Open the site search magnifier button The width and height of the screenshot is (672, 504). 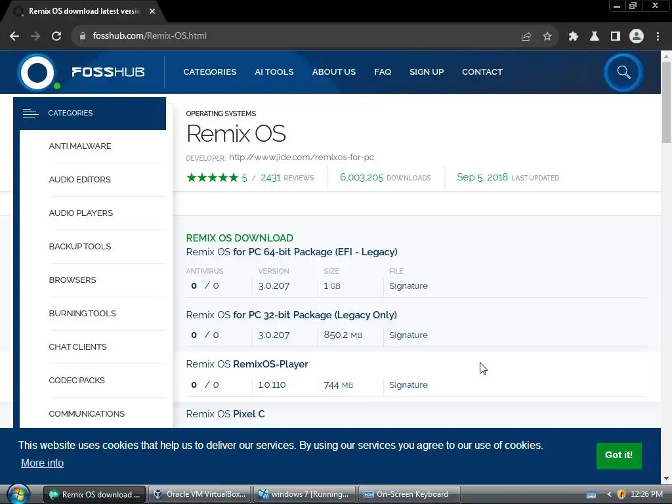623,72
